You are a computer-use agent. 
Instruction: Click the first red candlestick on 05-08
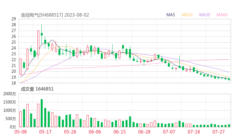(21, 66)
